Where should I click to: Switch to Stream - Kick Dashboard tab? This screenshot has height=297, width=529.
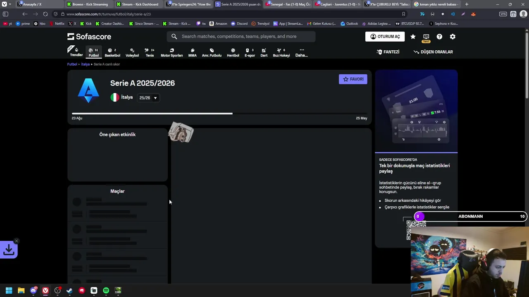[x=139, y=4]
